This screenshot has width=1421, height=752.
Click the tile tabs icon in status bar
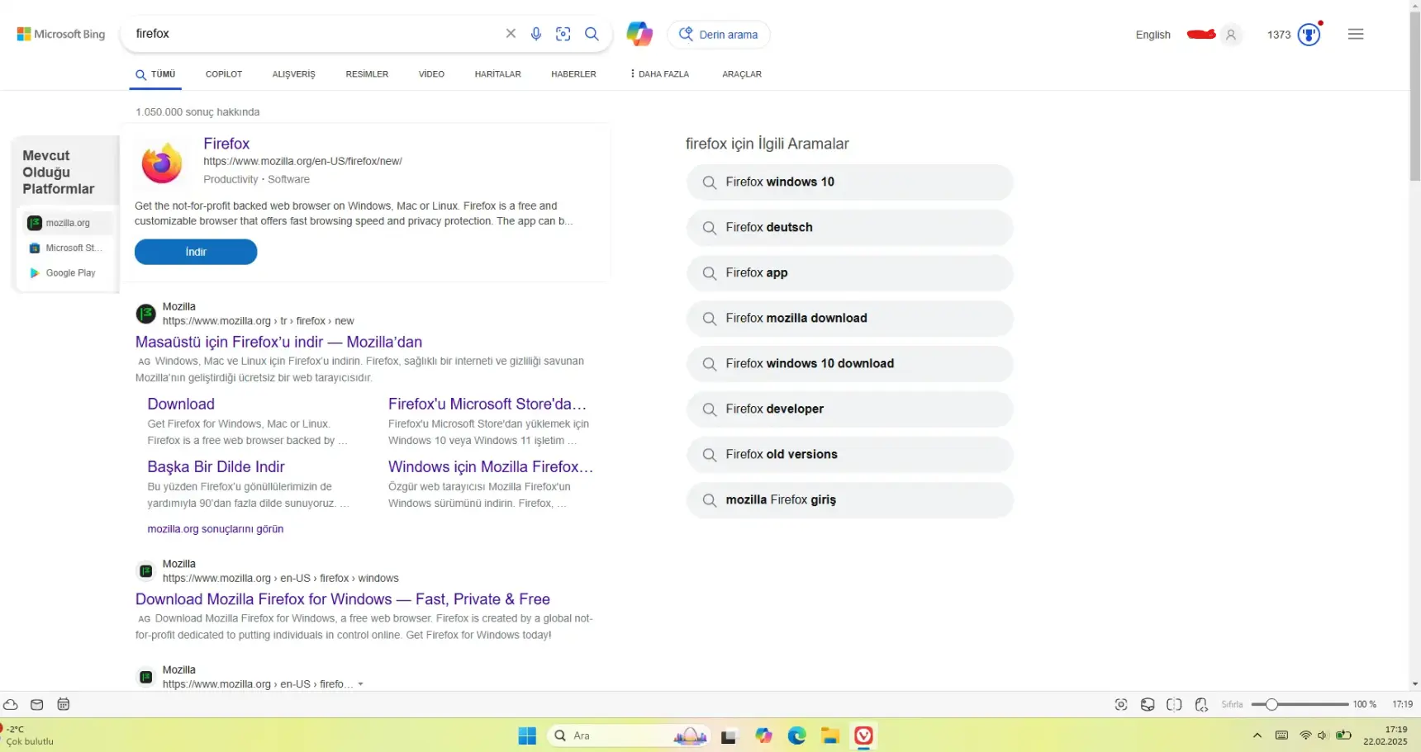1174,704
